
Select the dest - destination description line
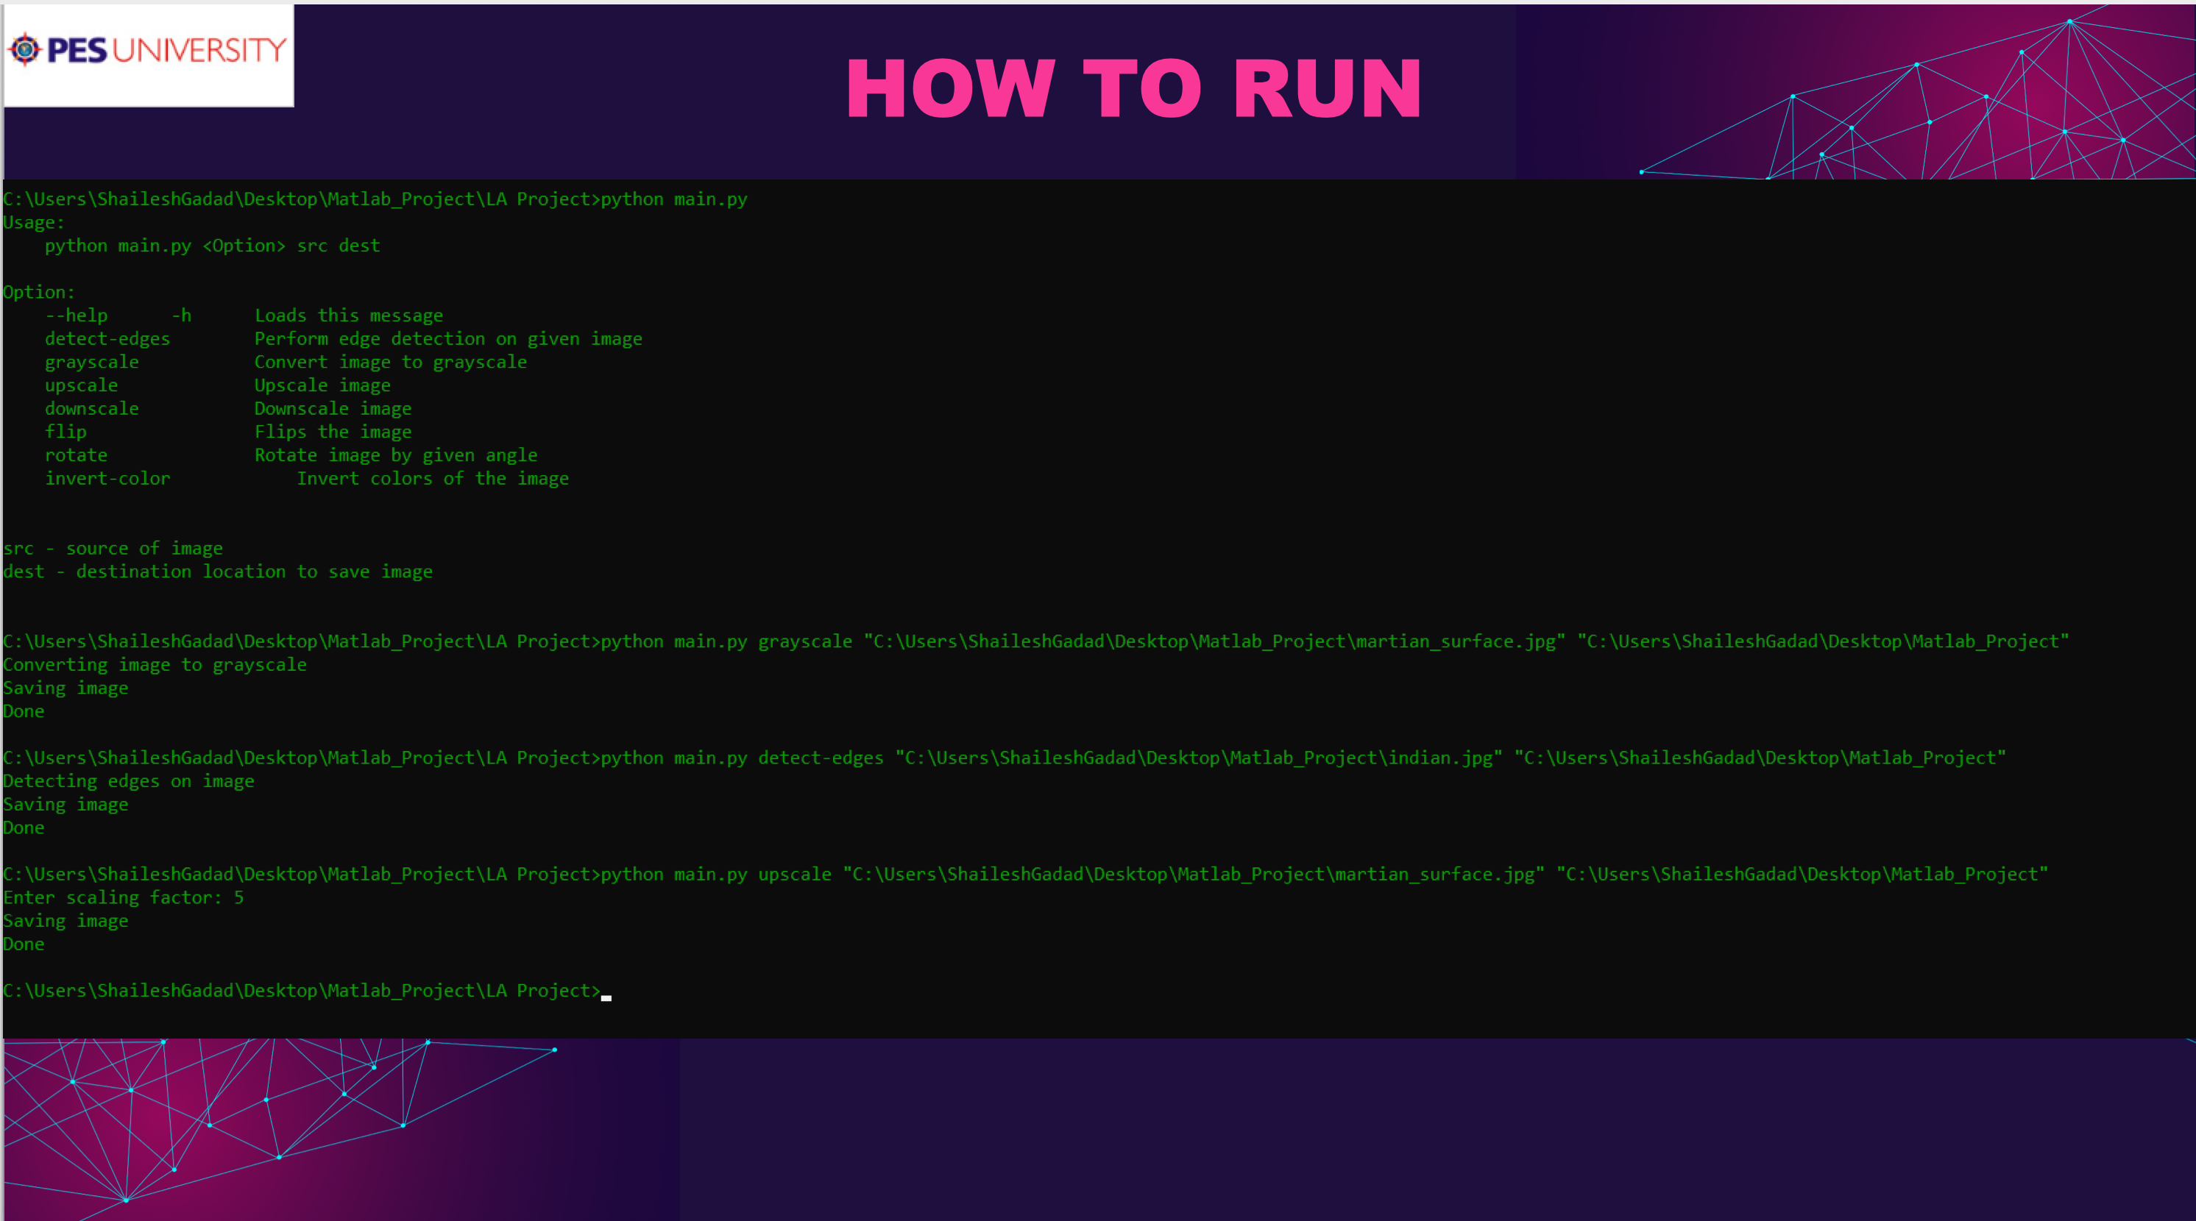(x=219, y=571)
